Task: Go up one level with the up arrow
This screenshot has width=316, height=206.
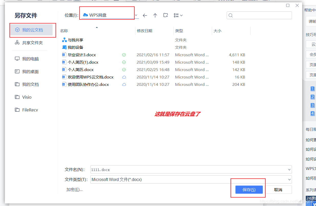Action: coord(155,15)
